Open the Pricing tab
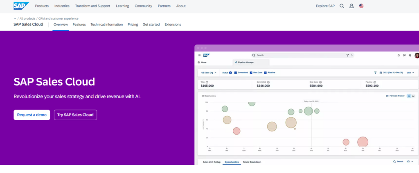419x173 pixels. pos(133,25)
